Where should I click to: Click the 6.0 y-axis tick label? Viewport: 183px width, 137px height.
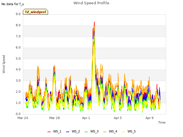[18, 48]
